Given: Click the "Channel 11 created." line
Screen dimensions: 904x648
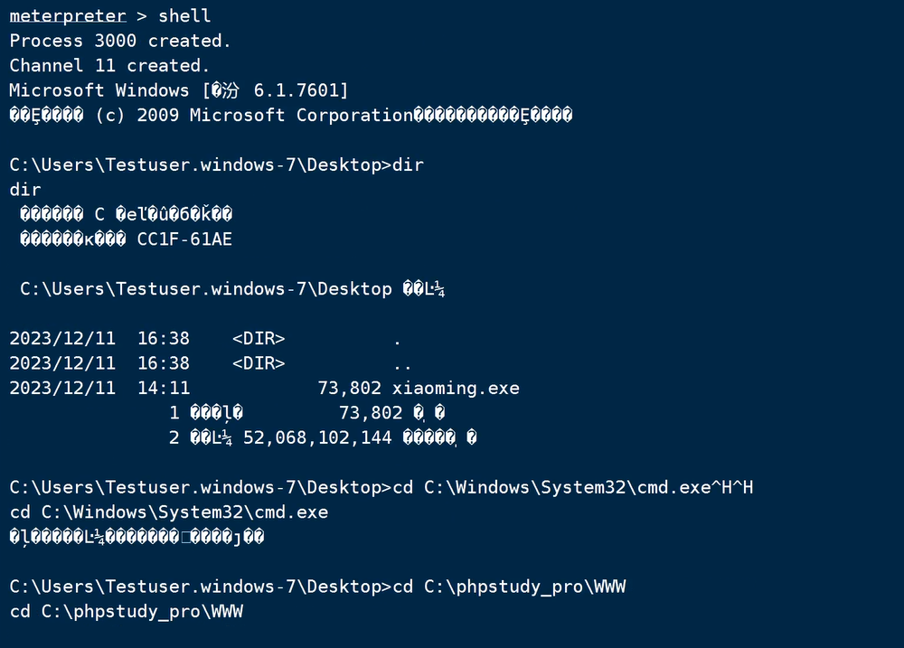Looking at the screenshot, I should [x=109, y=66].
